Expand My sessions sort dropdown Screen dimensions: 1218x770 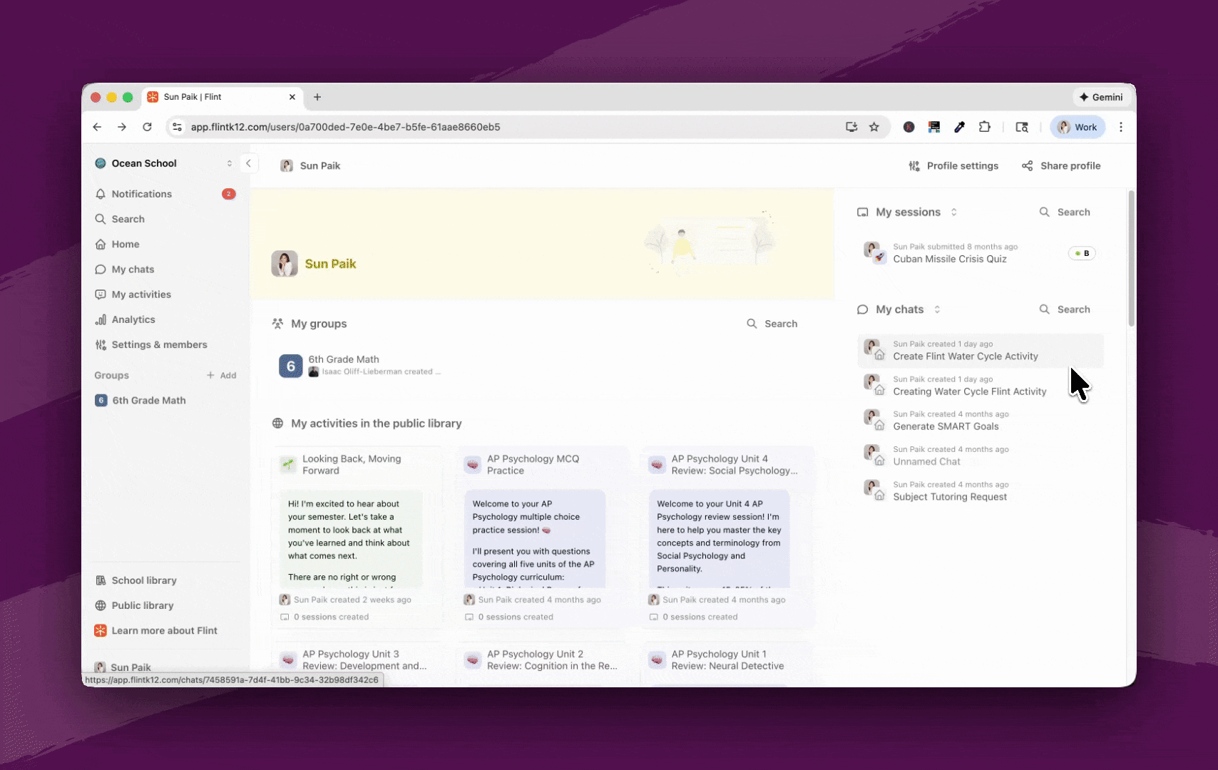[953, 212]
